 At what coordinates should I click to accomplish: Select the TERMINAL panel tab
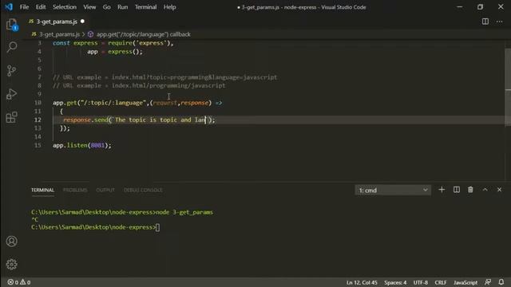click(42, 190)
